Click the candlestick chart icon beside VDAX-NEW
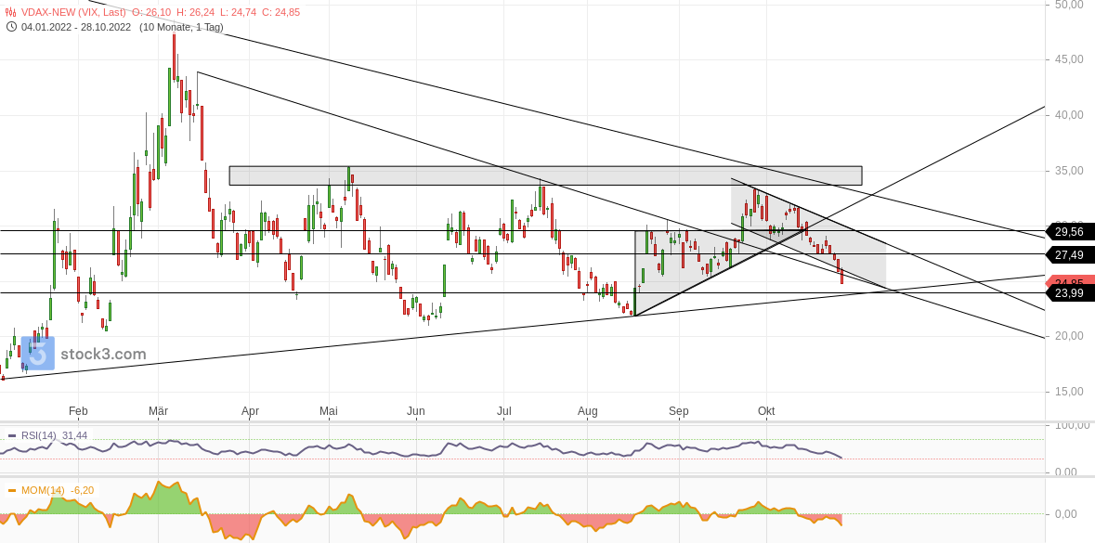 (x=10, y=13)
